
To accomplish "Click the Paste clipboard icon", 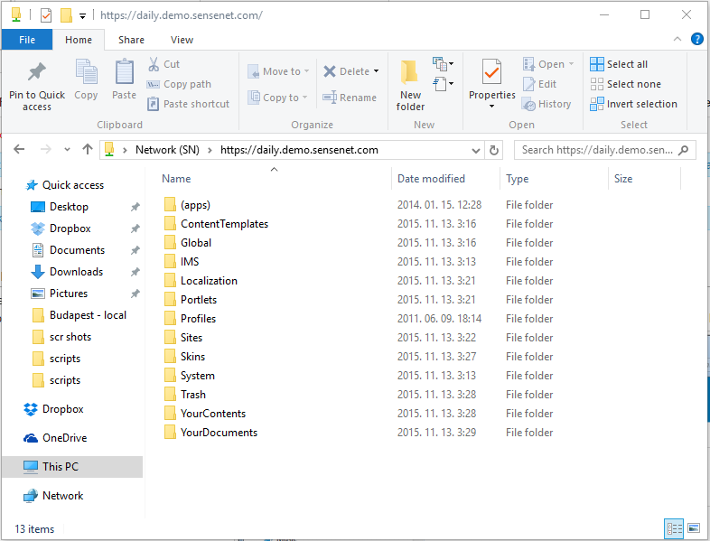I will tap(124, 72).
